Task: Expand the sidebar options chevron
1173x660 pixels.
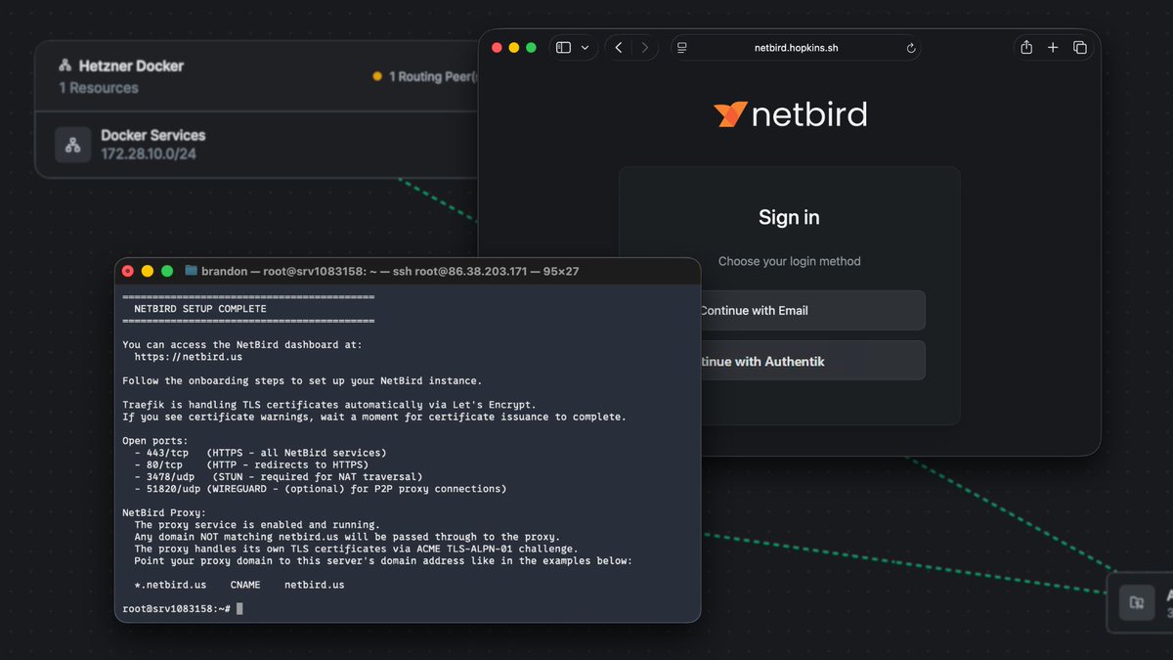Action: coord(584,46)
